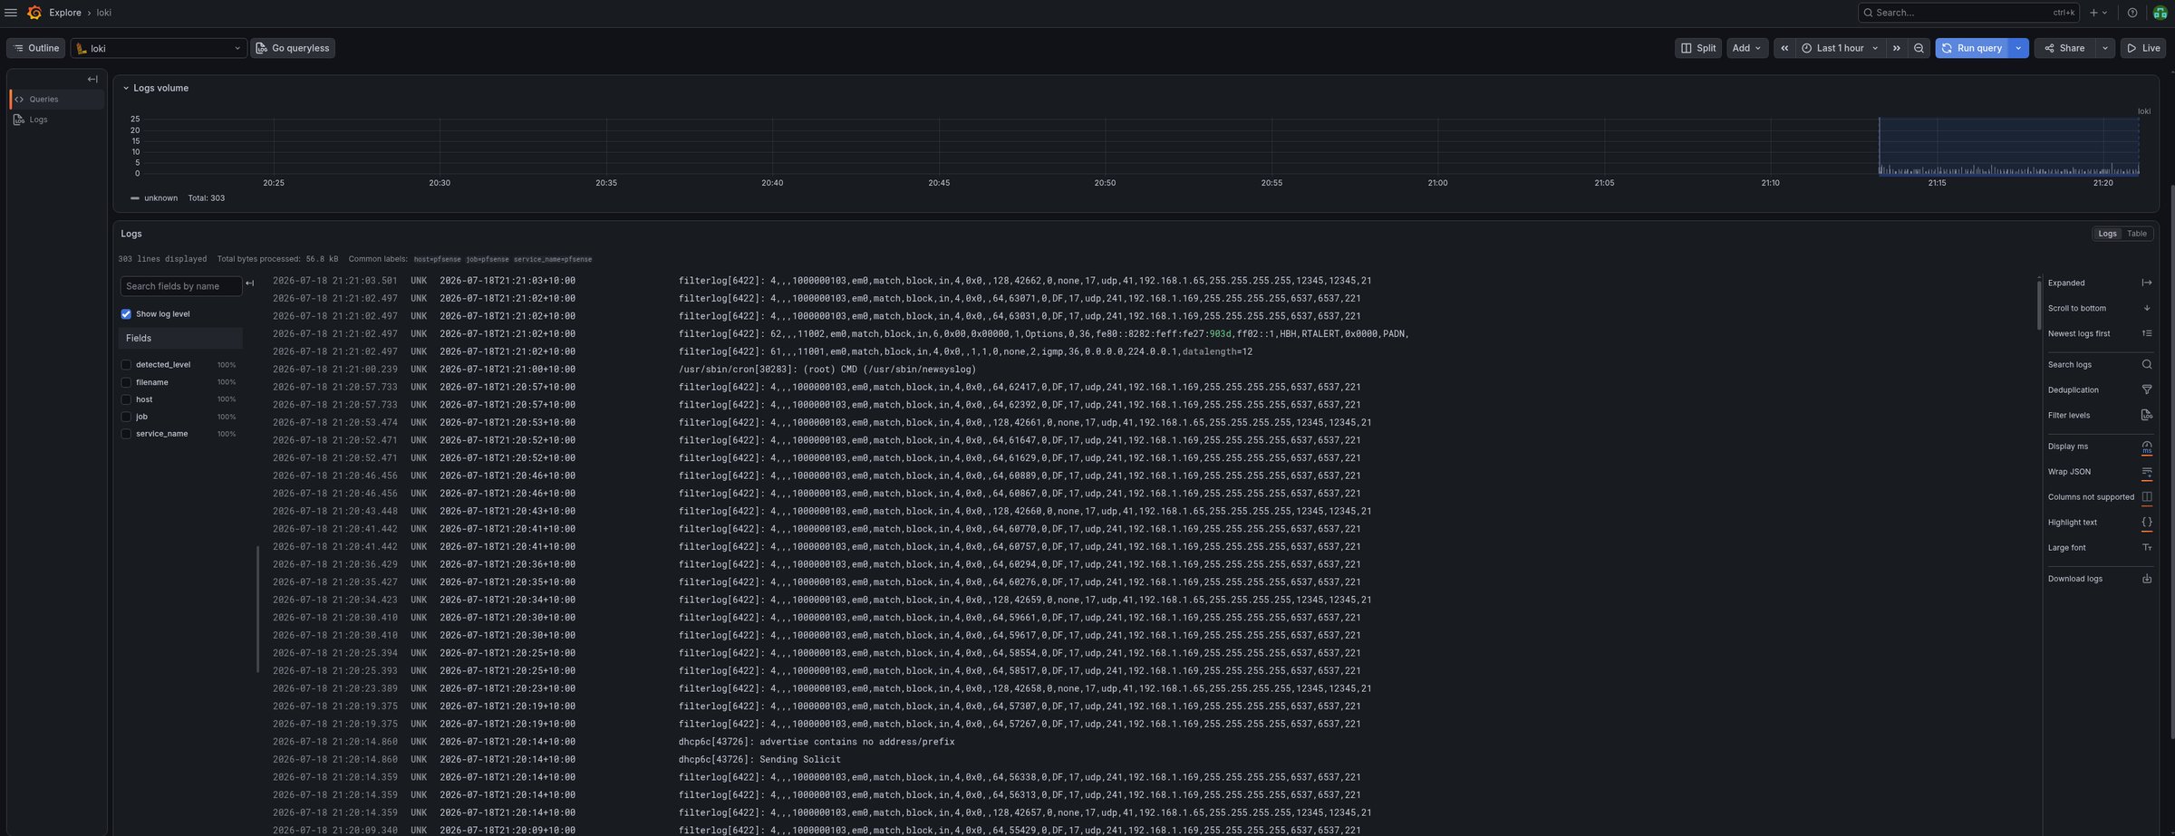
Task: Focus Search fields by name input
Action: click(x=180, y=286)
